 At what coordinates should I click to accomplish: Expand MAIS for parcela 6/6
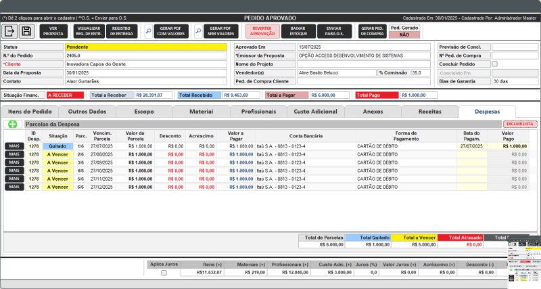coord(14,187)
